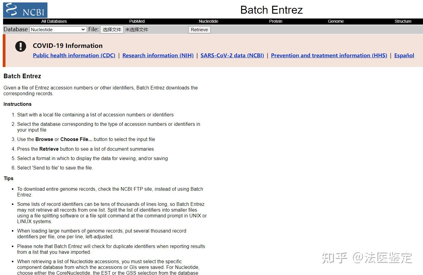The height and width of the screenshot is (275, 423).
Task: Open the Nucleotide tab
Action: click(x=208, y=21)
